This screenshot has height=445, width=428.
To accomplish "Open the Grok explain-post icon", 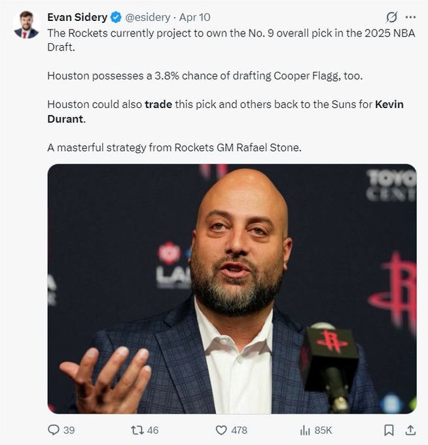I will point(392,18).
